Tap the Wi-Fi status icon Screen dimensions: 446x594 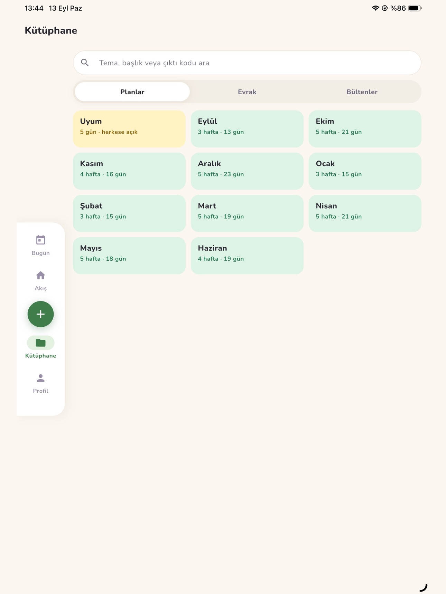(x=375, y=8)
